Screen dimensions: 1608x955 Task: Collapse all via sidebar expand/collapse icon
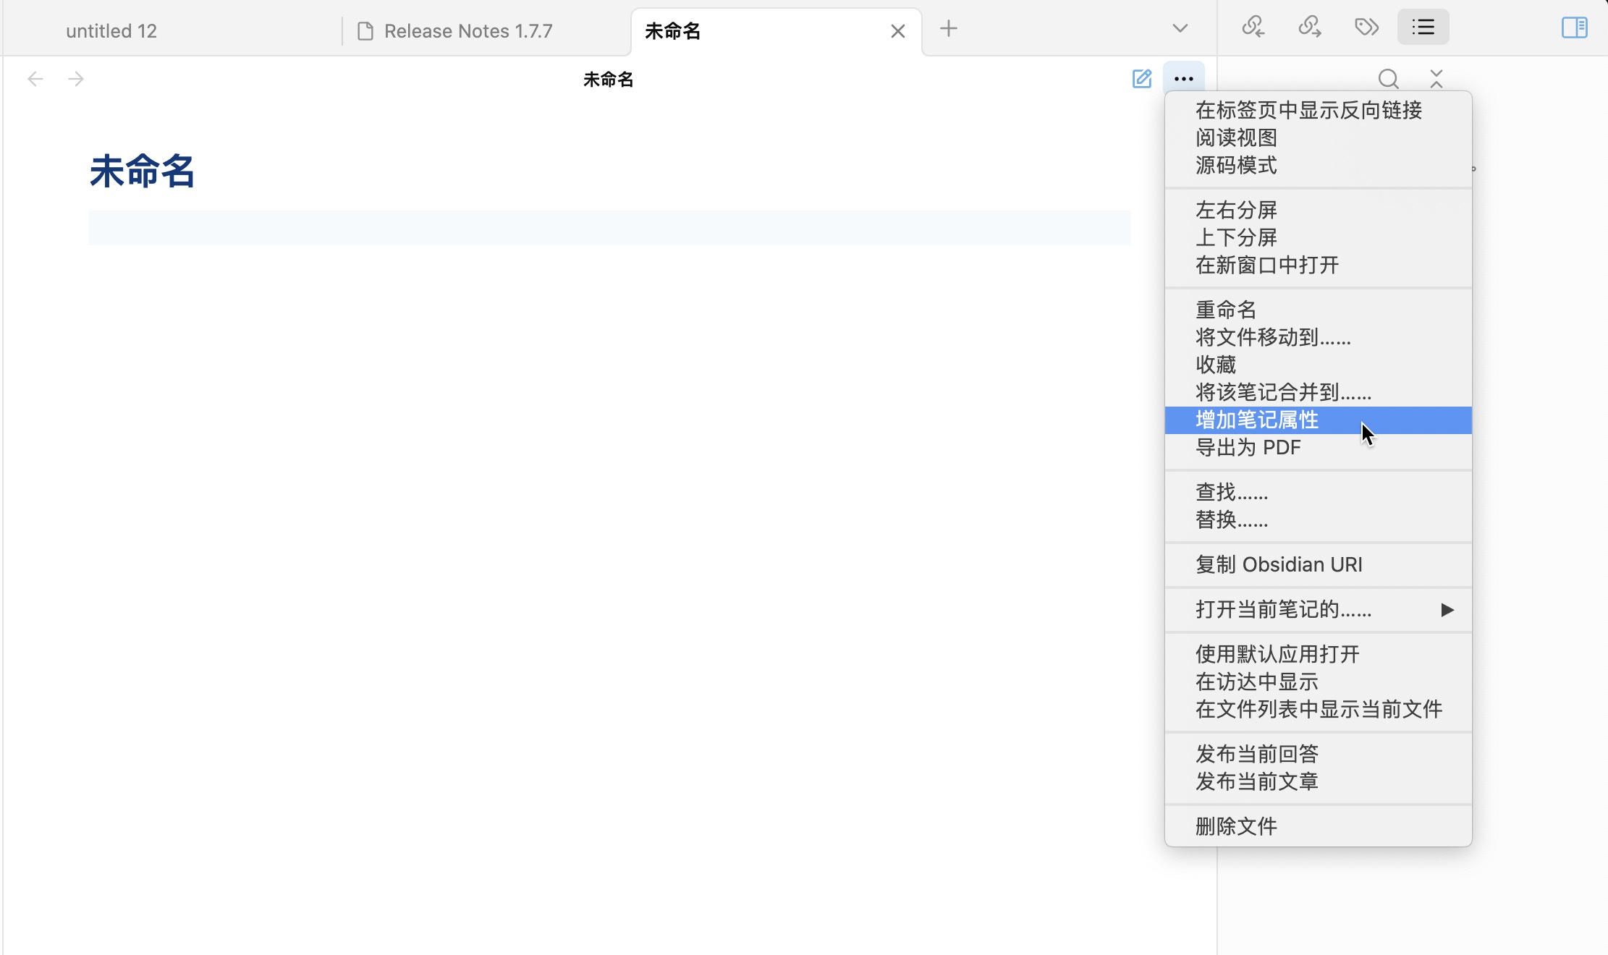[1436, 79]
